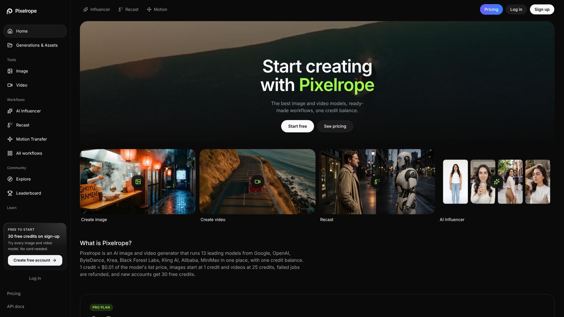The width and height of the screenshot is (564, 317).
Task: Click the Start free button
Action: [x=298, y=126]
